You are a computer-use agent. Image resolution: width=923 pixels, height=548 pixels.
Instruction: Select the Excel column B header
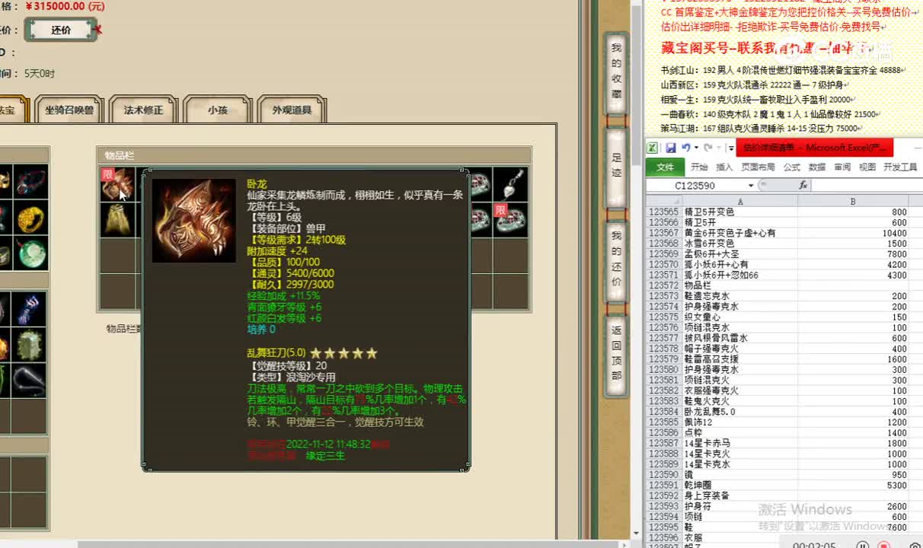point(853,202)
